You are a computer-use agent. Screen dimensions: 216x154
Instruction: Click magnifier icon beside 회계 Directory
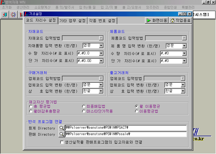click(x=62, y=128)
